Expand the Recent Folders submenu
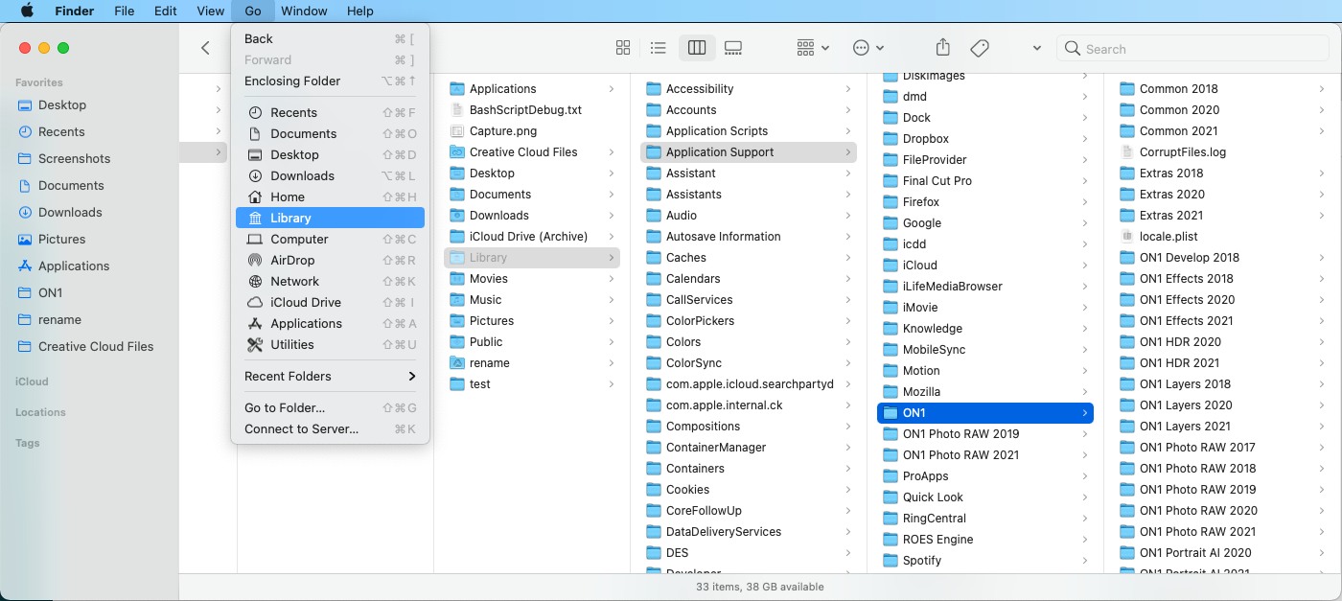 [330, 376]
